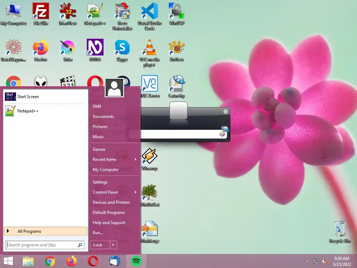Open the shutdown options arrow beside Lock
Screen dimensions: 357x268
point(113,245)
